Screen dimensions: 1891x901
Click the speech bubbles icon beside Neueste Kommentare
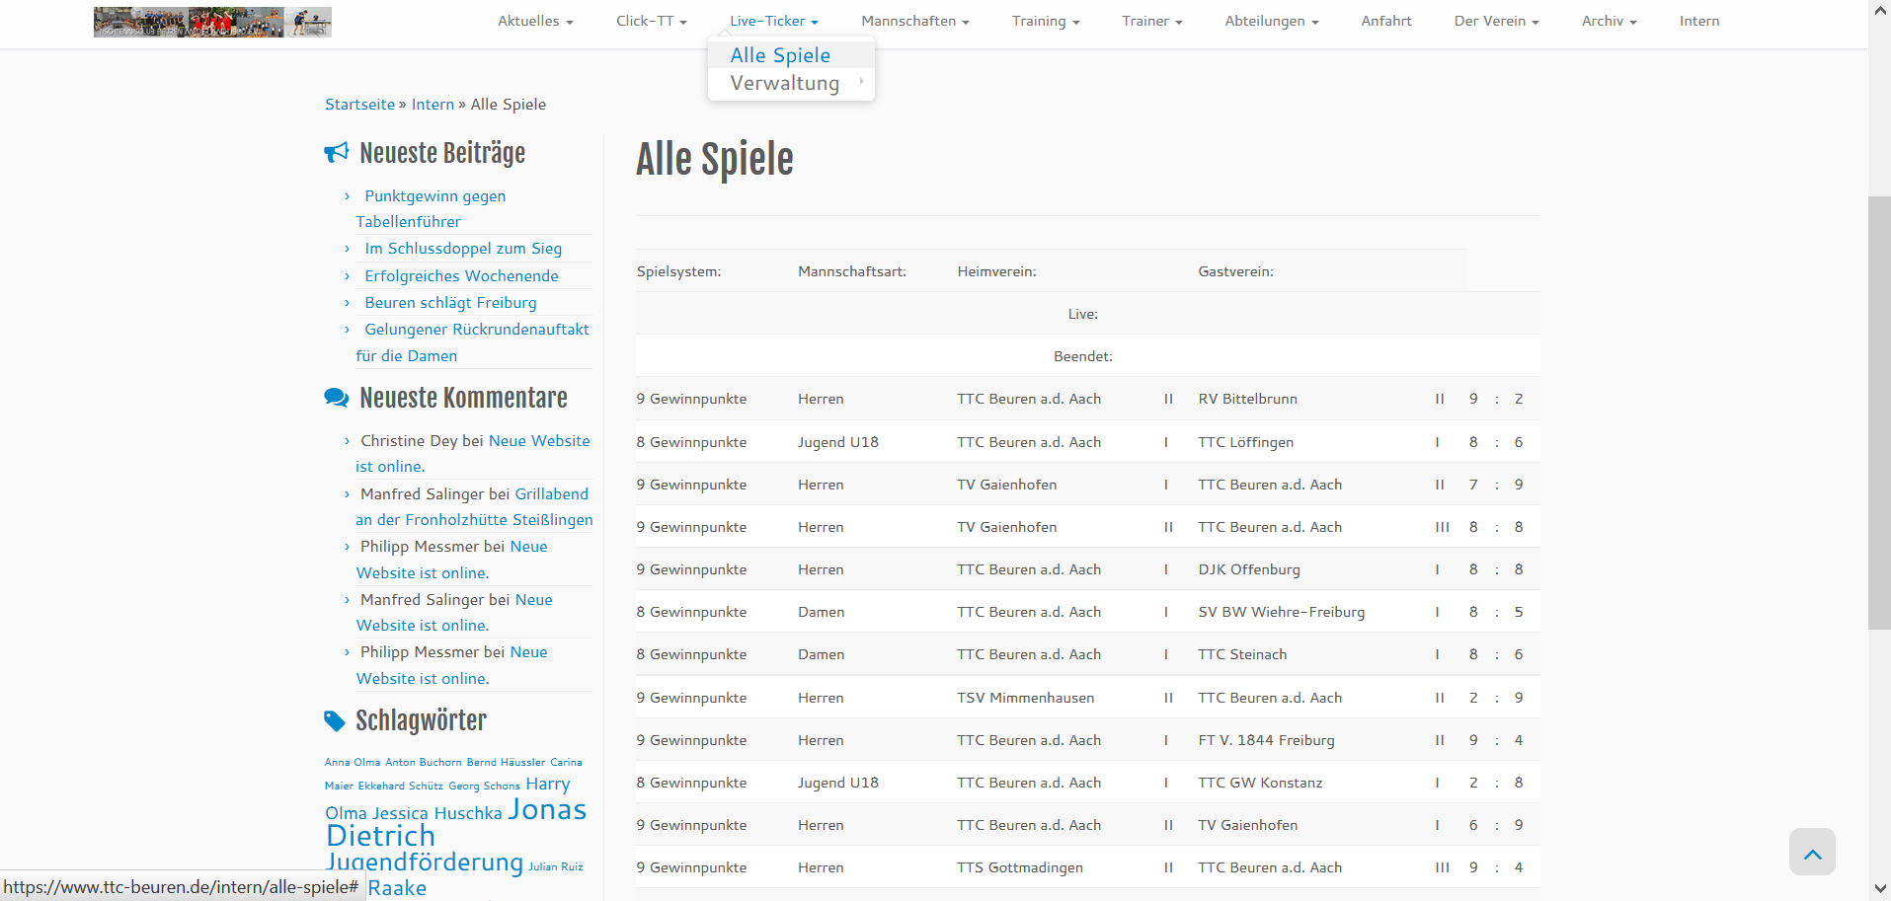click(x=336, y=398)
